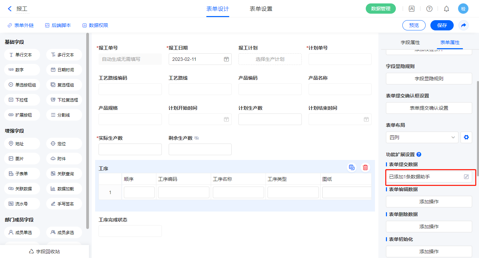The image size is (479, 258).
Task: Click the 实际生产数 input field
Action: coord(130,149)
